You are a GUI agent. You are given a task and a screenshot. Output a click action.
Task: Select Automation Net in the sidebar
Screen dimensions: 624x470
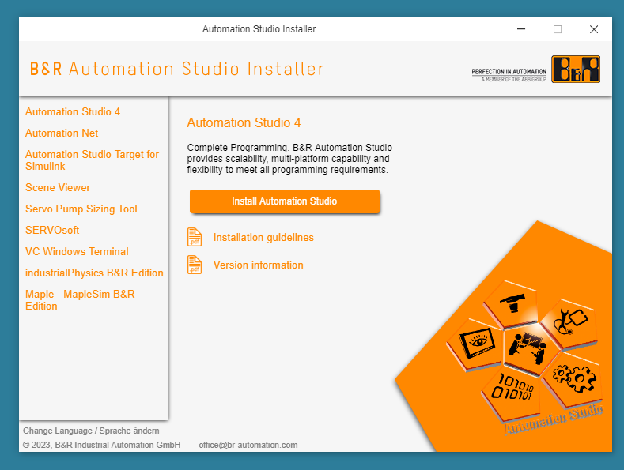pyautogui.click(x=62, y=133)
